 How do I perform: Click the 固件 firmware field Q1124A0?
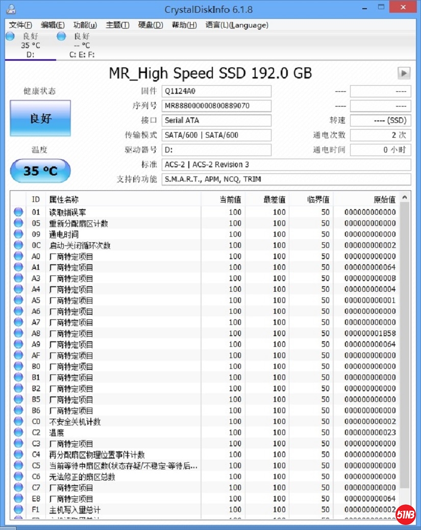click(216, 91)
